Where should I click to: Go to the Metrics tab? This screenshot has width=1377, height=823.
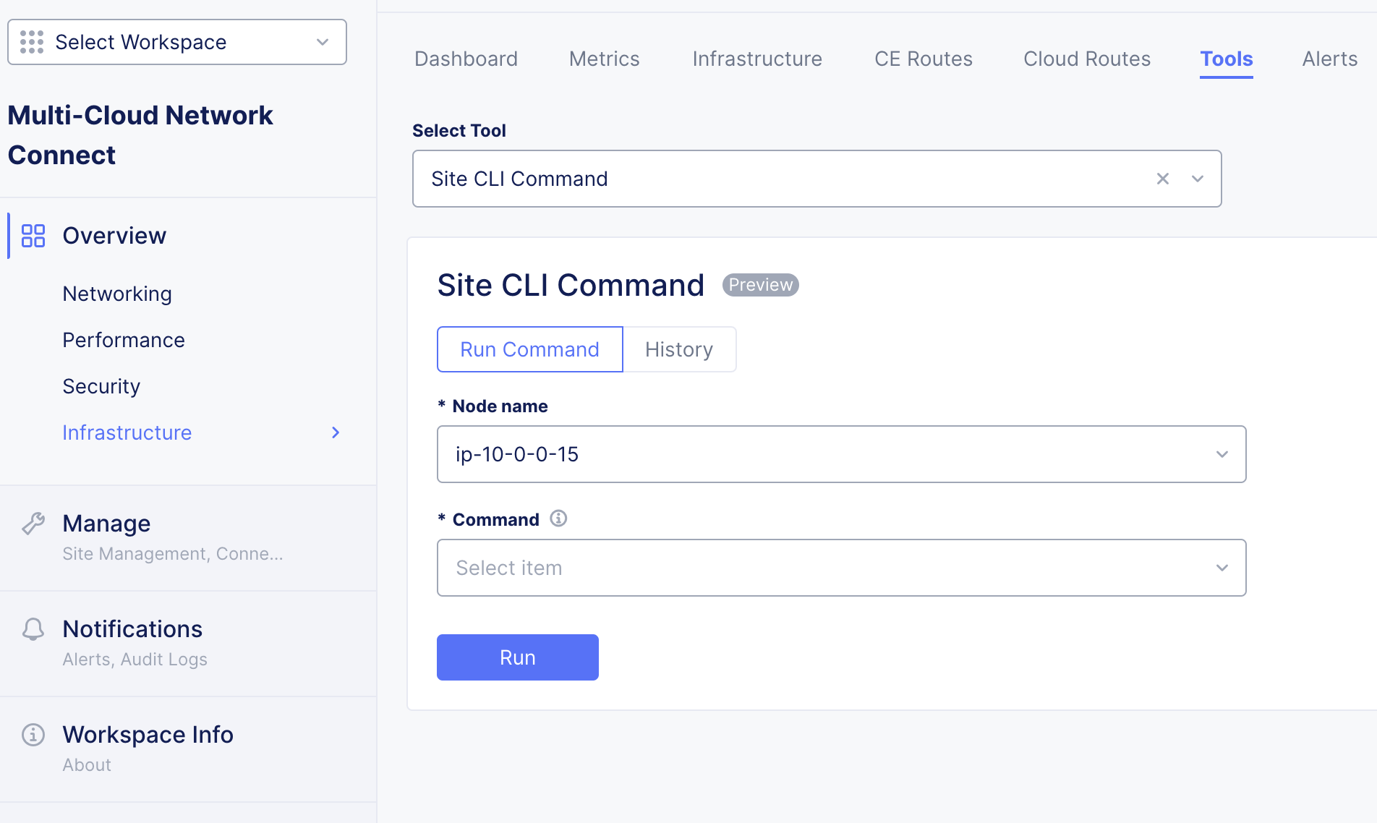pyautogui.click(x=604, y=59)
